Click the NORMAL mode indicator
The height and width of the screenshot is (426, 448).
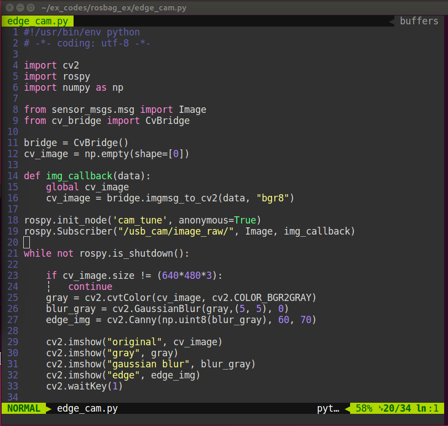[24, 408]
